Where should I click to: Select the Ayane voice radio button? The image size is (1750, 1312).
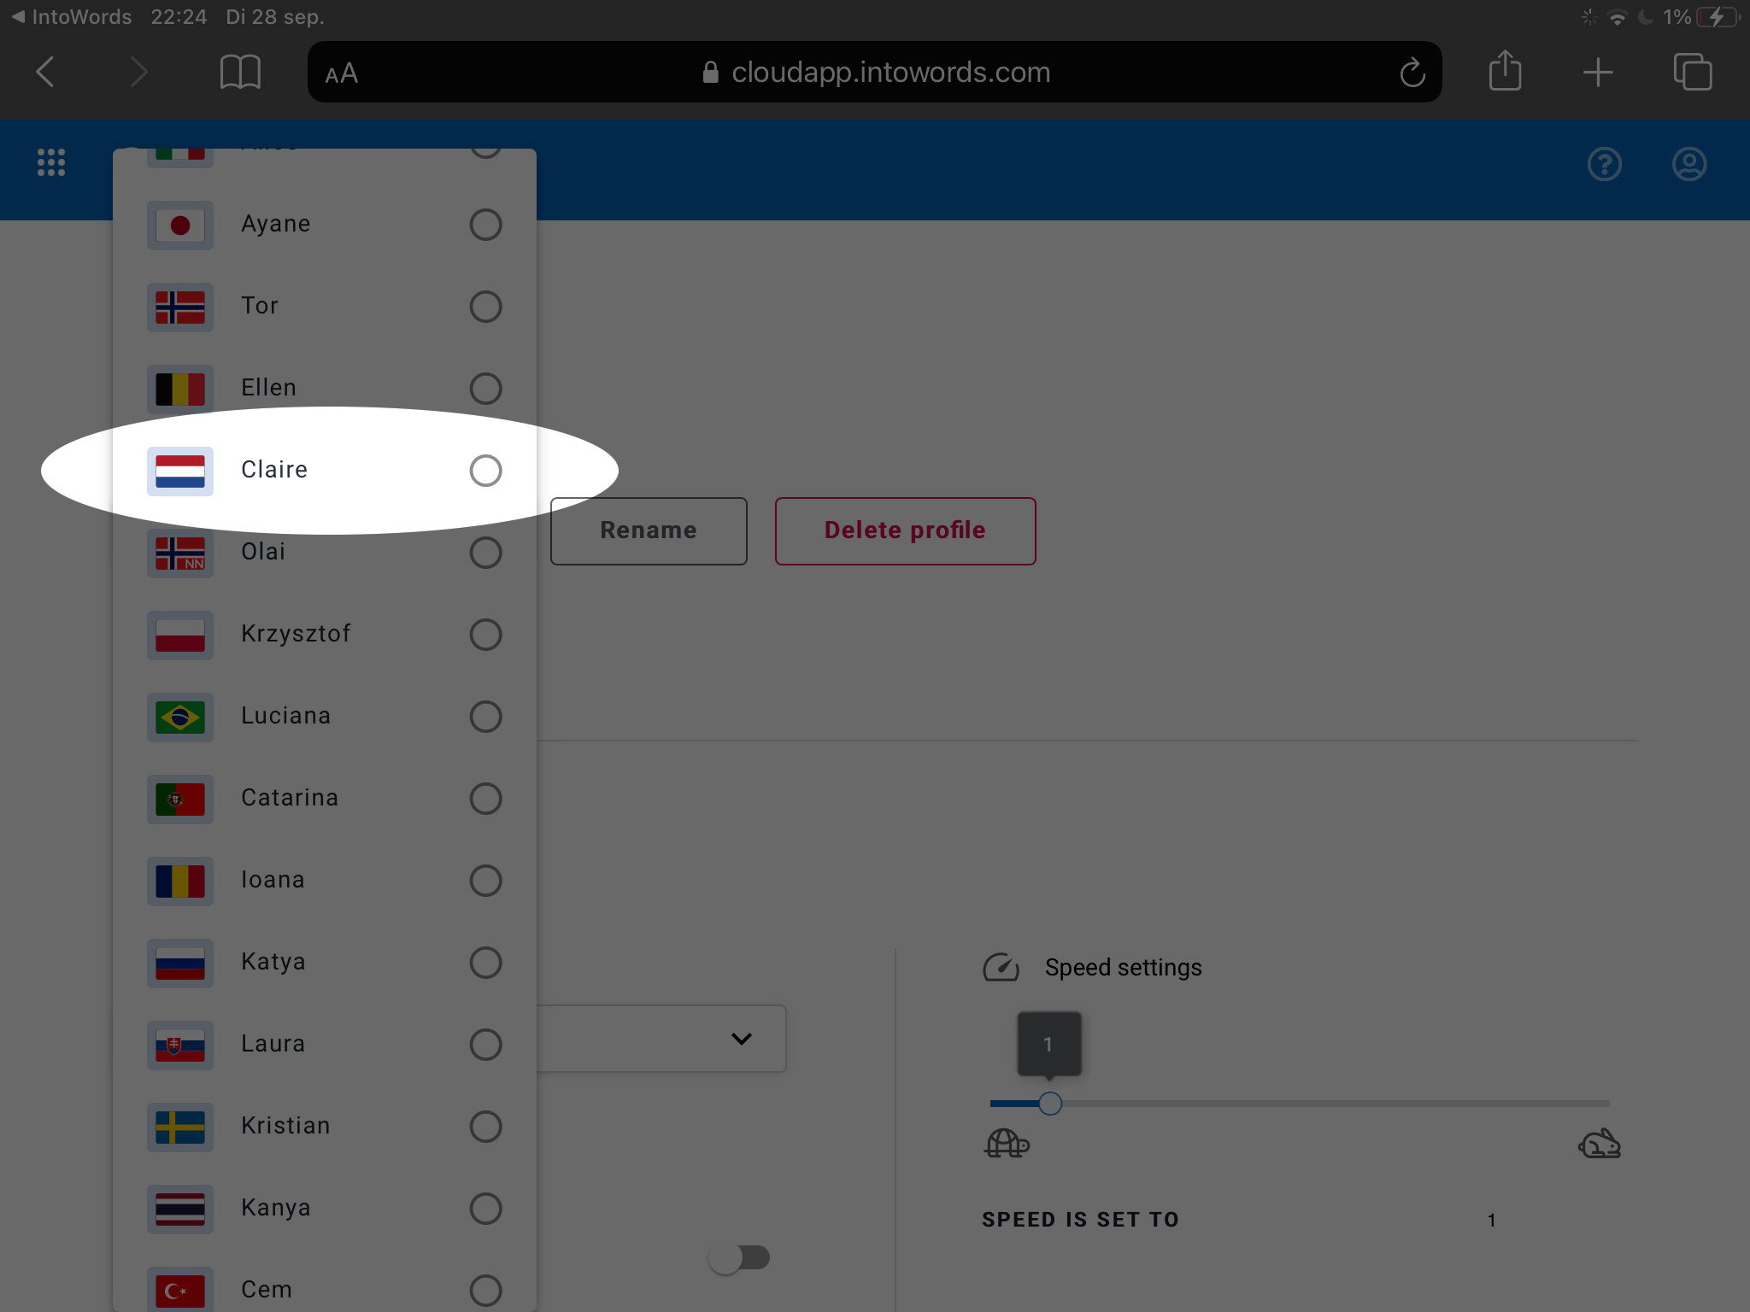485,225
